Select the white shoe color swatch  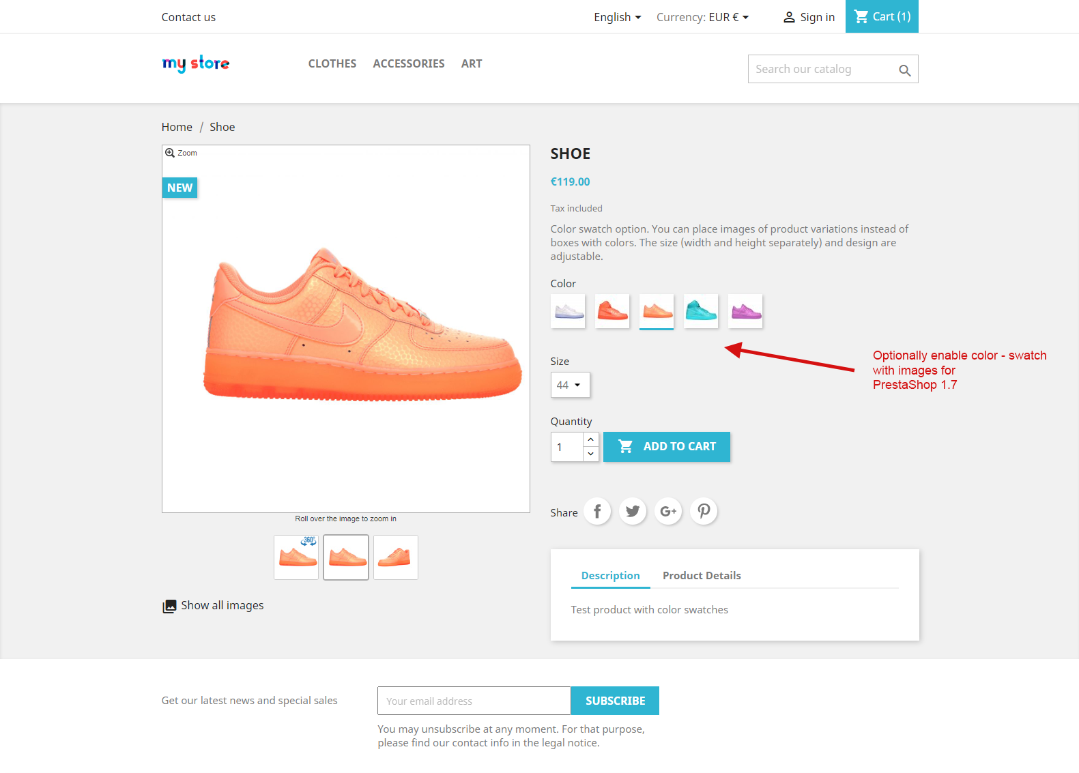pyautogui.click(x=568, y=311)
